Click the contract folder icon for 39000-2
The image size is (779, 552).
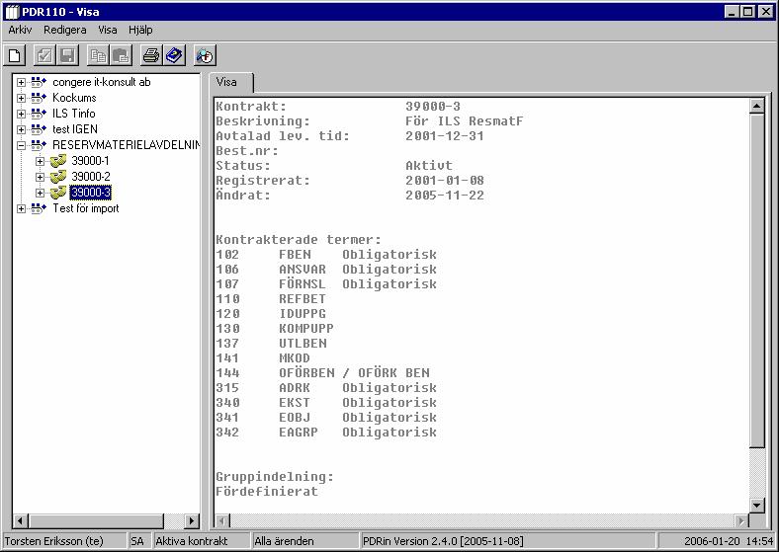point(58,177)
